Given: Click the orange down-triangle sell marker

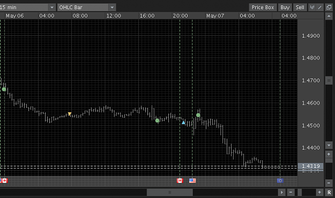Looking at the screenshot, I should 70,114.
